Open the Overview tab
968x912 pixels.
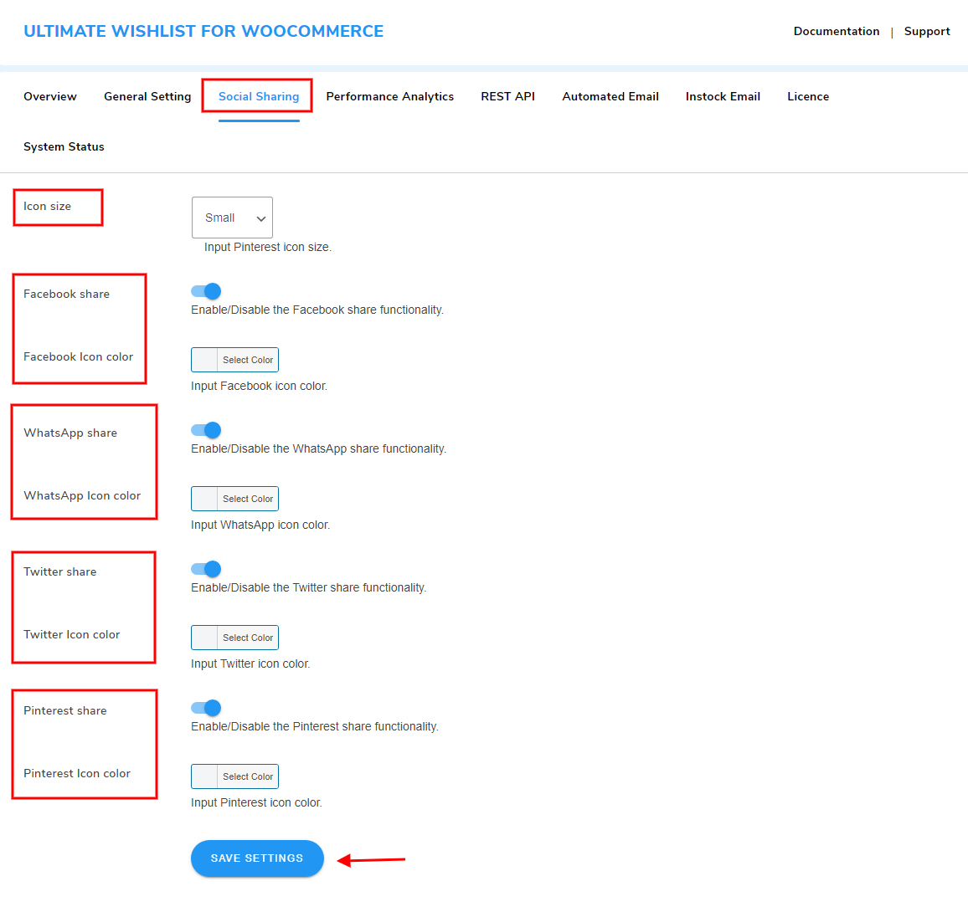[50, 96]
